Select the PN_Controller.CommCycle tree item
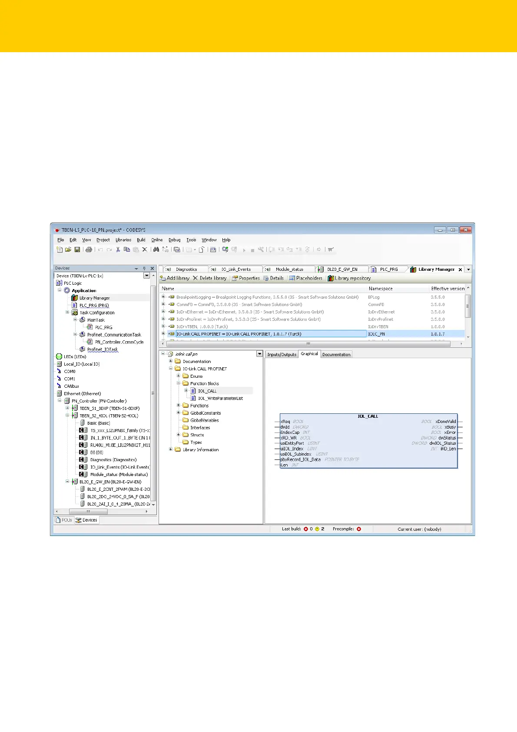The image size is (517, 732). (119, 342)
